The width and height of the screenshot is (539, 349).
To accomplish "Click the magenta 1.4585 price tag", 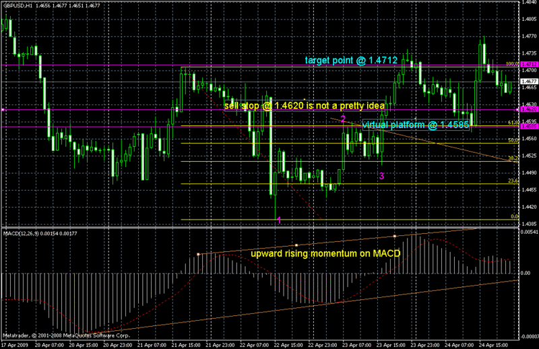I will pos(529,126).
